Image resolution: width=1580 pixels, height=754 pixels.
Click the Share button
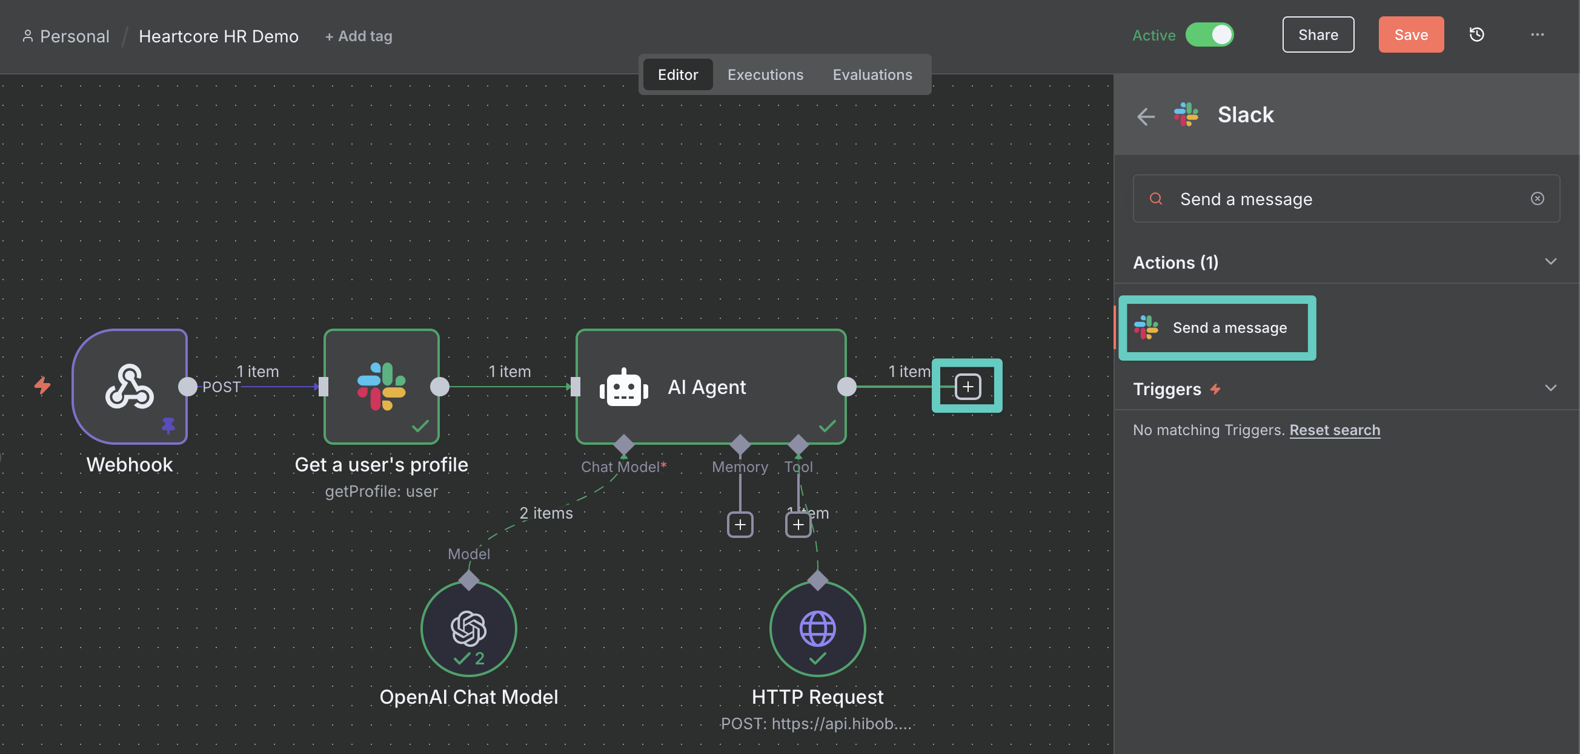pyautogui.click(x=1318, y=35)
